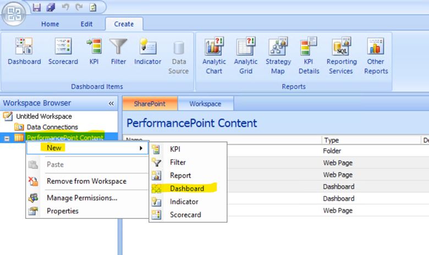Choose Dashboard in the New submenu
The width and height of the screenshot is (429, 255).
click(x=188, y=189)
